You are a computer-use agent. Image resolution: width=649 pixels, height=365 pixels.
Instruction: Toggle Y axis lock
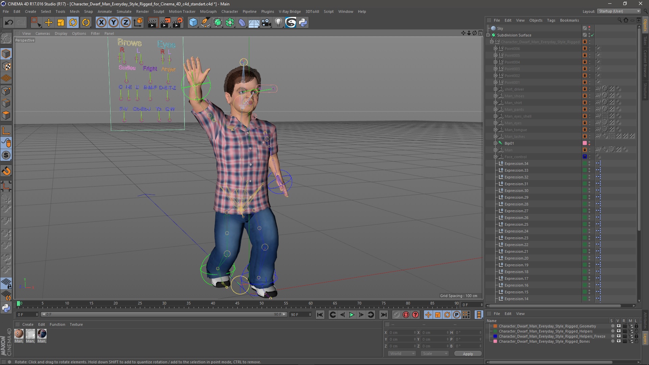(x=114, y=23)
